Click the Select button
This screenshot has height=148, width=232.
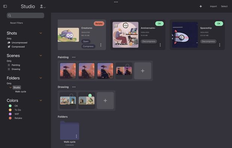point(224,6)
